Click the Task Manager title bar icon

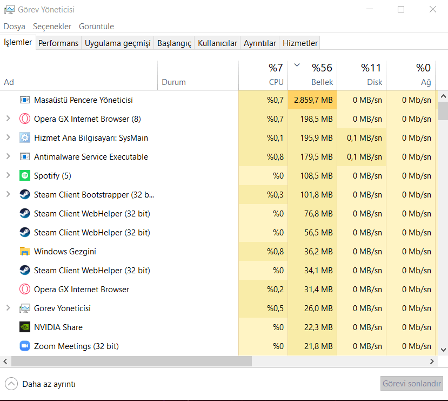point(9,10)
